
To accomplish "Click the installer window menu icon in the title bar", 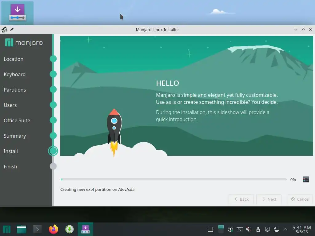I will (4, 30).
